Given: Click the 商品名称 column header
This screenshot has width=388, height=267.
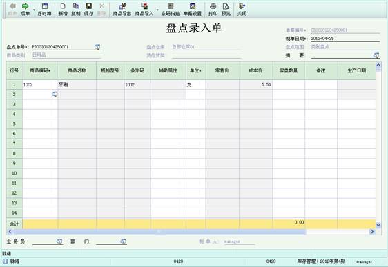Looking at the screenshot, I should tap(77, 70).
